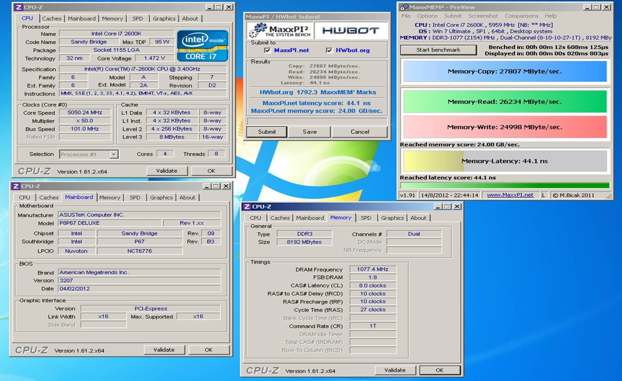Open the Screenshot menu in MaxxMEM²
The height and width of the screenshot is (381, 622).
(483, 16)
